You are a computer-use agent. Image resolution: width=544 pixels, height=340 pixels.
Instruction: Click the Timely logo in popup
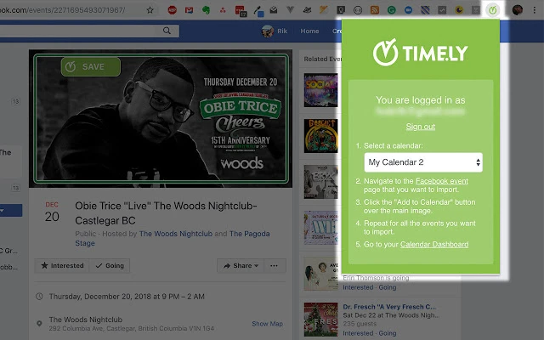(421, 53)
